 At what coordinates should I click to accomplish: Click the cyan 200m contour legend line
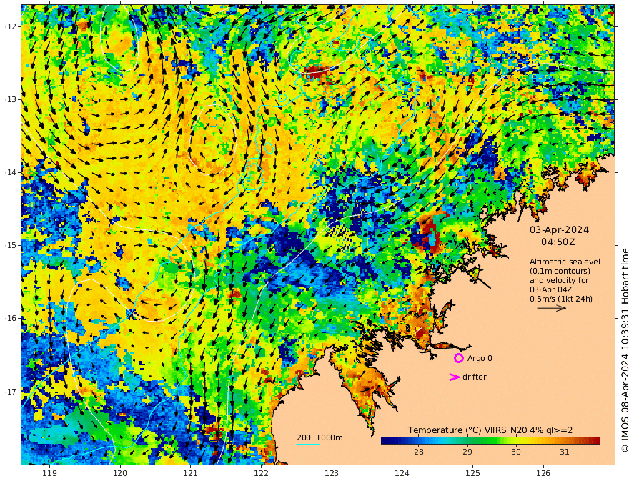308,444
